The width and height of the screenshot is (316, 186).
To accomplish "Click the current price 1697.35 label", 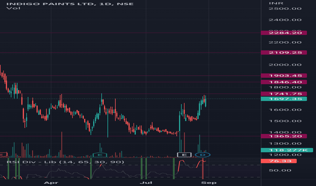I will (284, 99).
